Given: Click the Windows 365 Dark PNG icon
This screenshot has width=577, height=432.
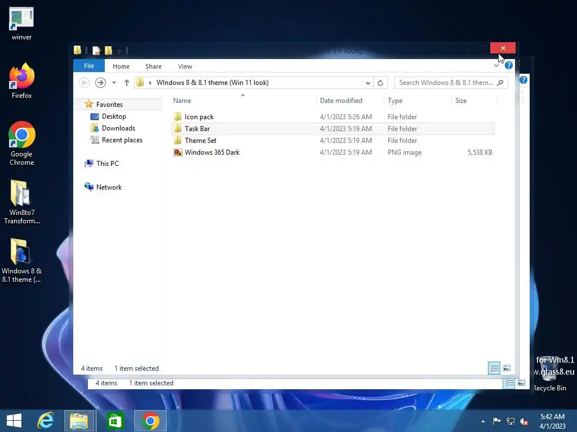Looking at the screenshot, I should [x=177, y=152].
